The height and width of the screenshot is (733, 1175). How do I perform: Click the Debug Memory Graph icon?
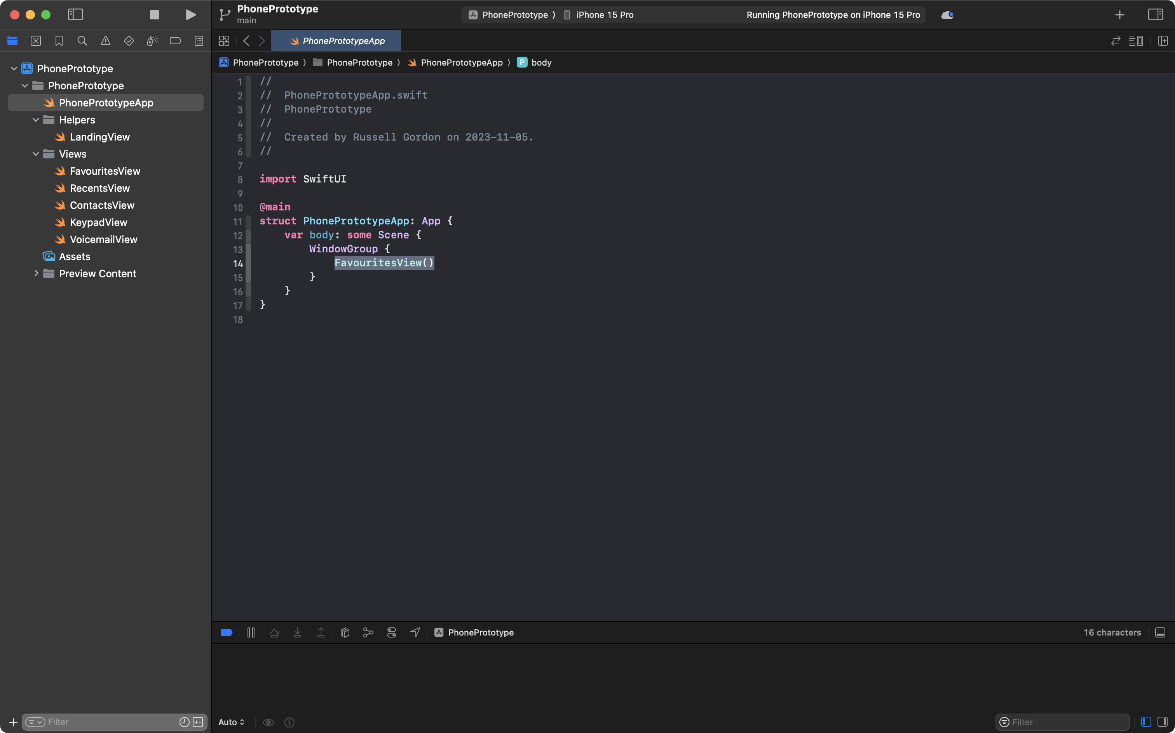tap(368, 633)
